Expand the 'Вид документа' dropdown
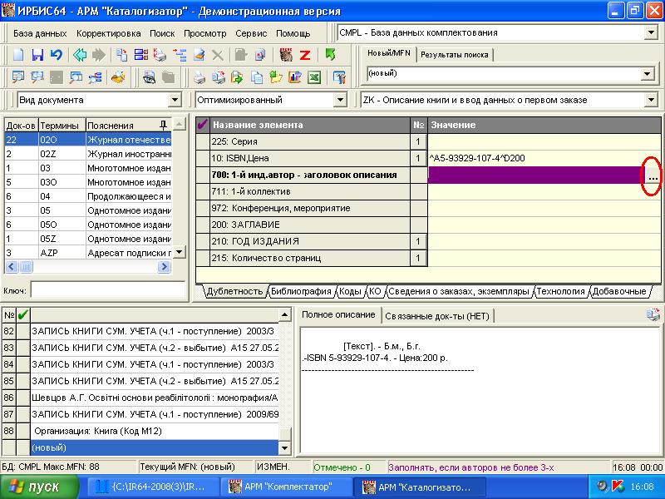The image size is (665, 499). pyautogui.click(x=175, y=100)
